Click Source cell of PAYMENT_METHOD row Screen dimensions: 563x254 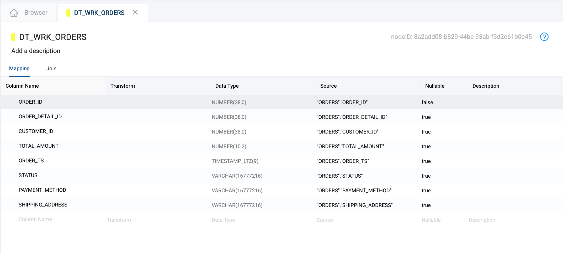(x=354, y=190)
